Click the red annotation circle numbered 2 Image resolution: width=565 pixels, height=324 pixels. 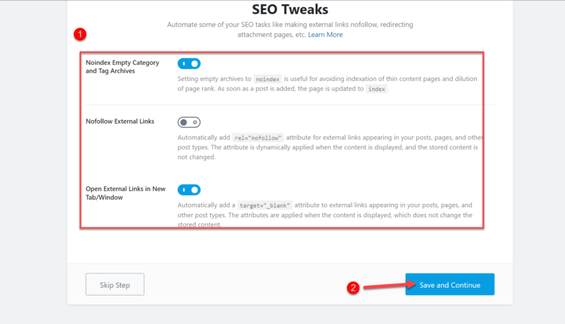(352, 288)
